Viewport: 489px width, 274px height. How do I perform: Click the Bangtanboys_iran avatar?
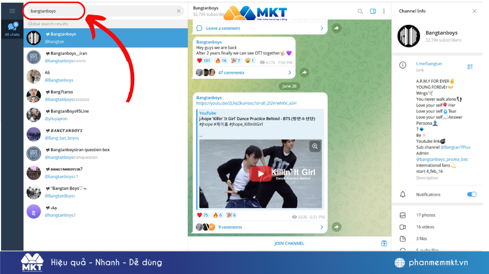[34, 57]
